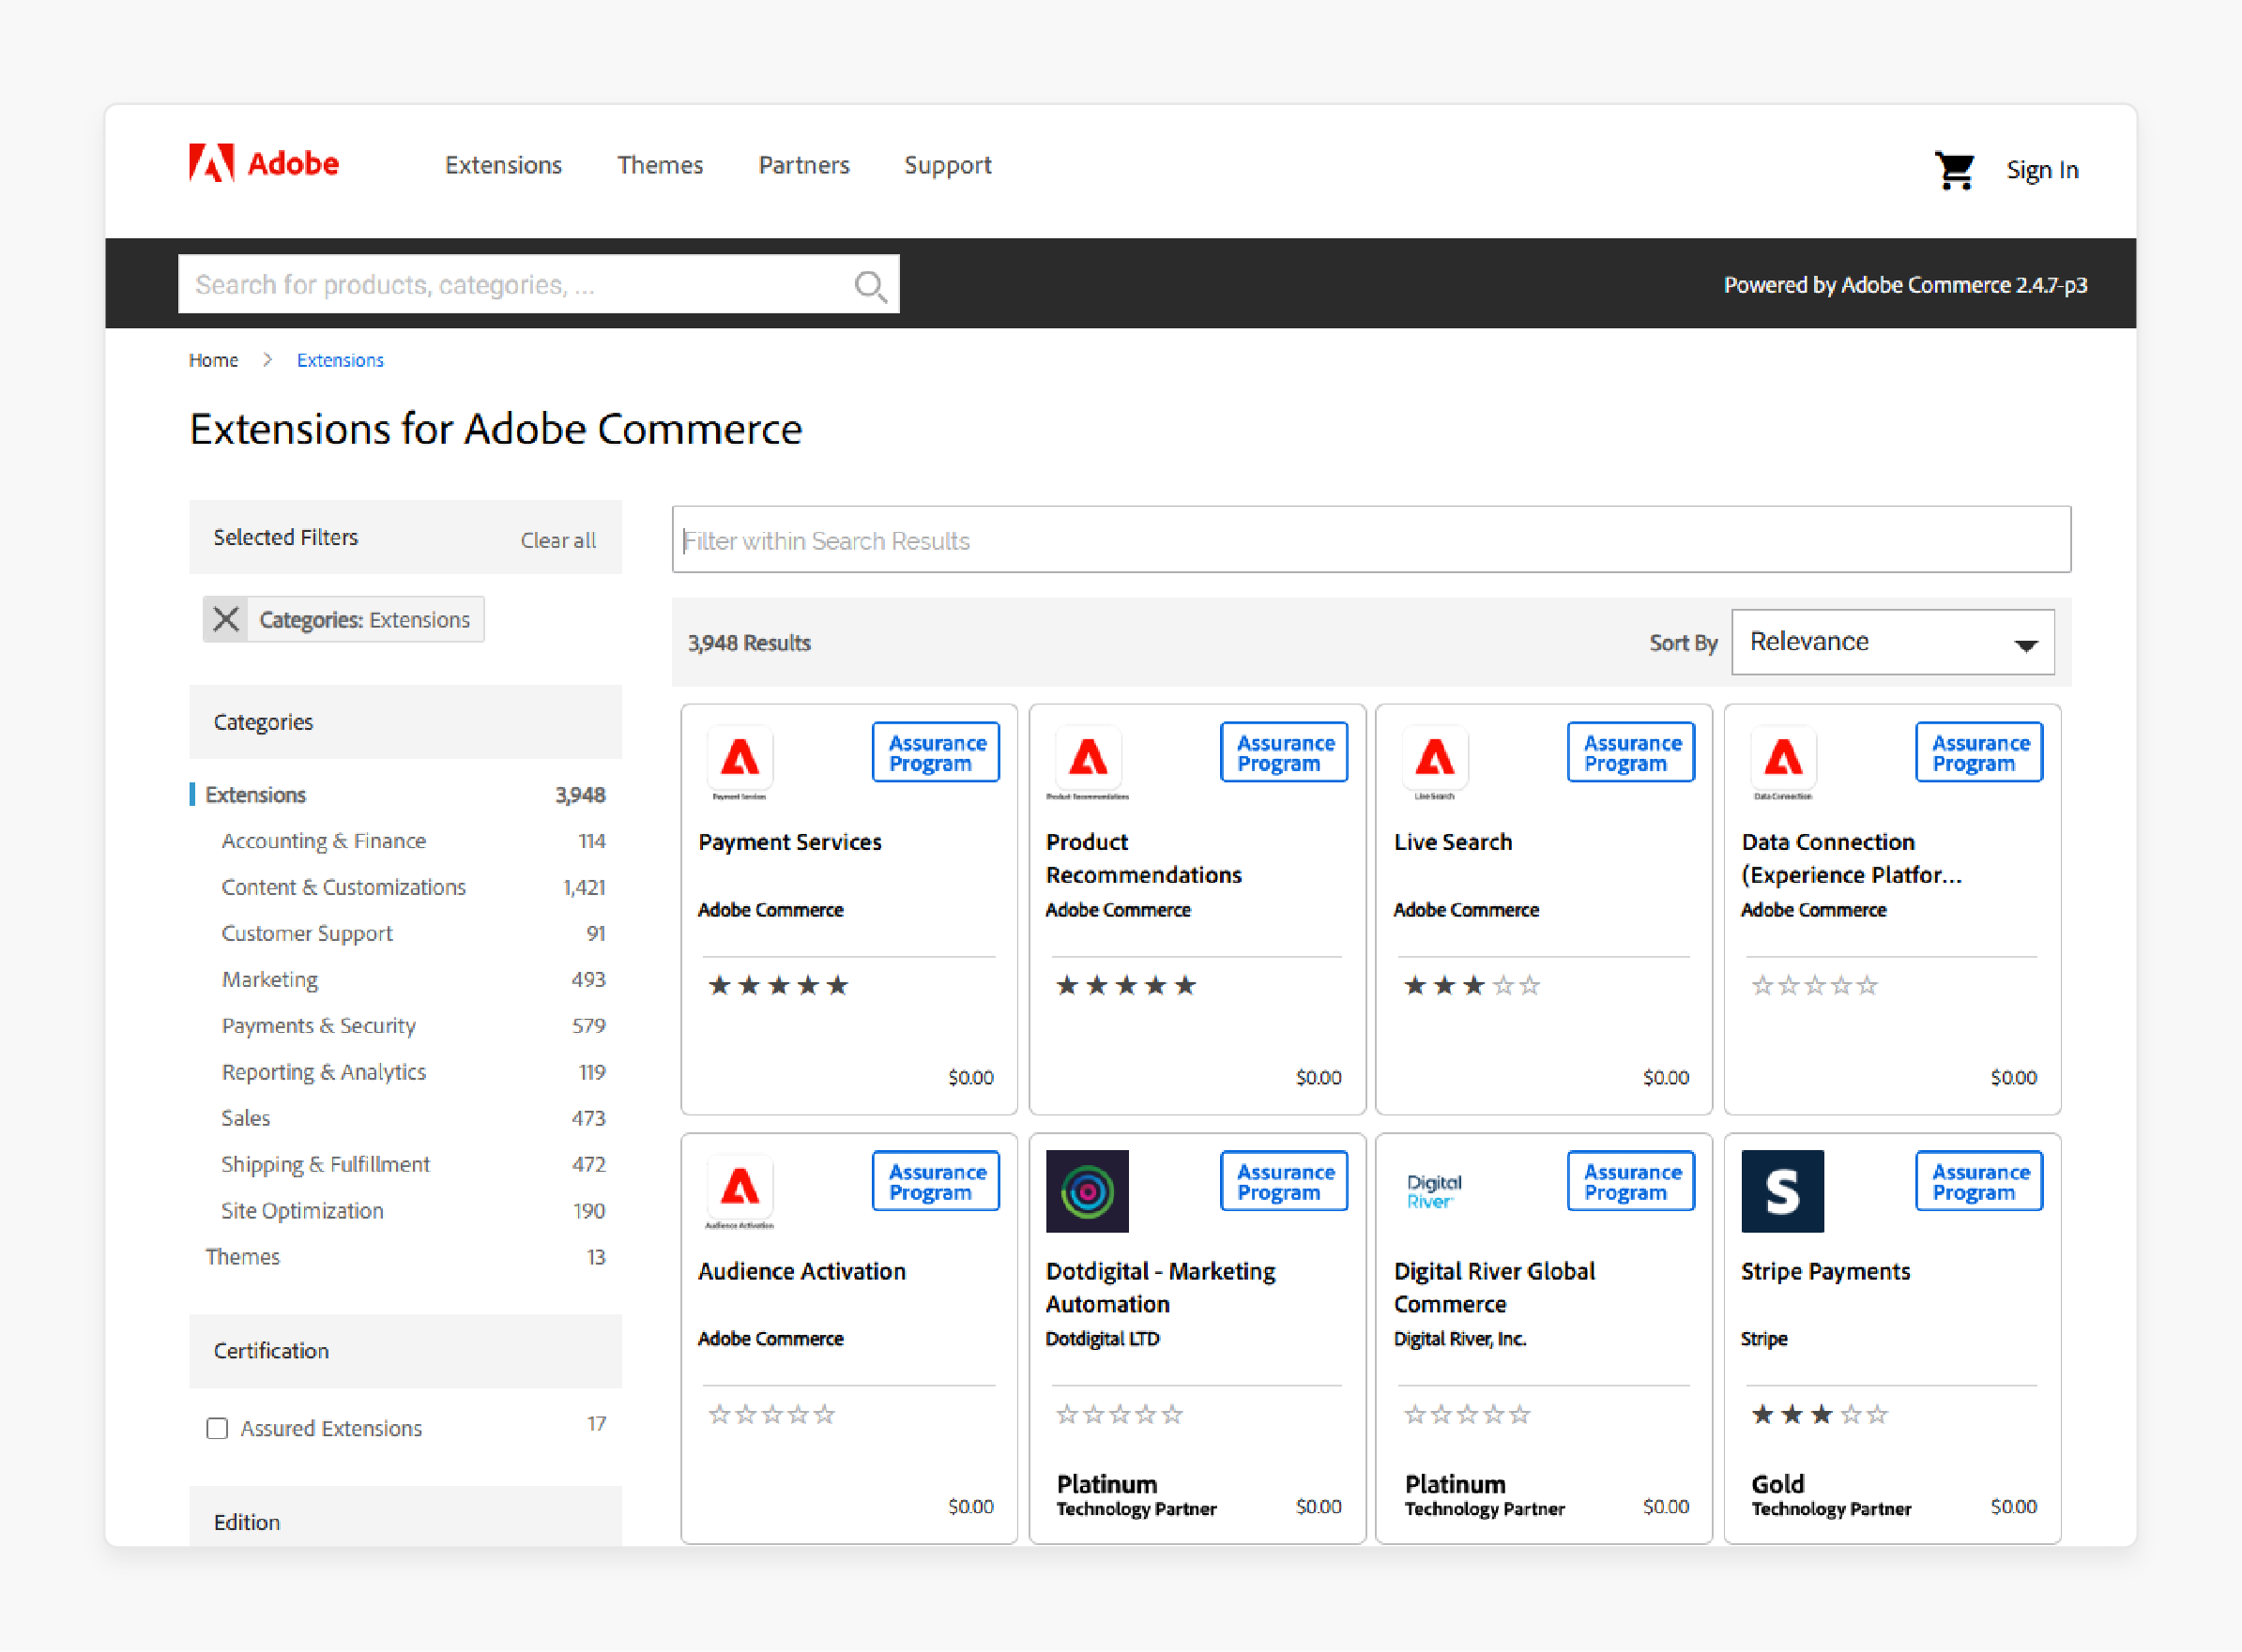This screenshot has height=1652, width=2242.
Task: Click the Data Connection product icon
Action: [x=1783, y=762]
